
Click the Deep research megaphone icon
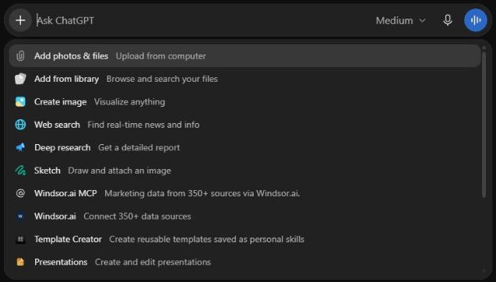click(20, 147)
